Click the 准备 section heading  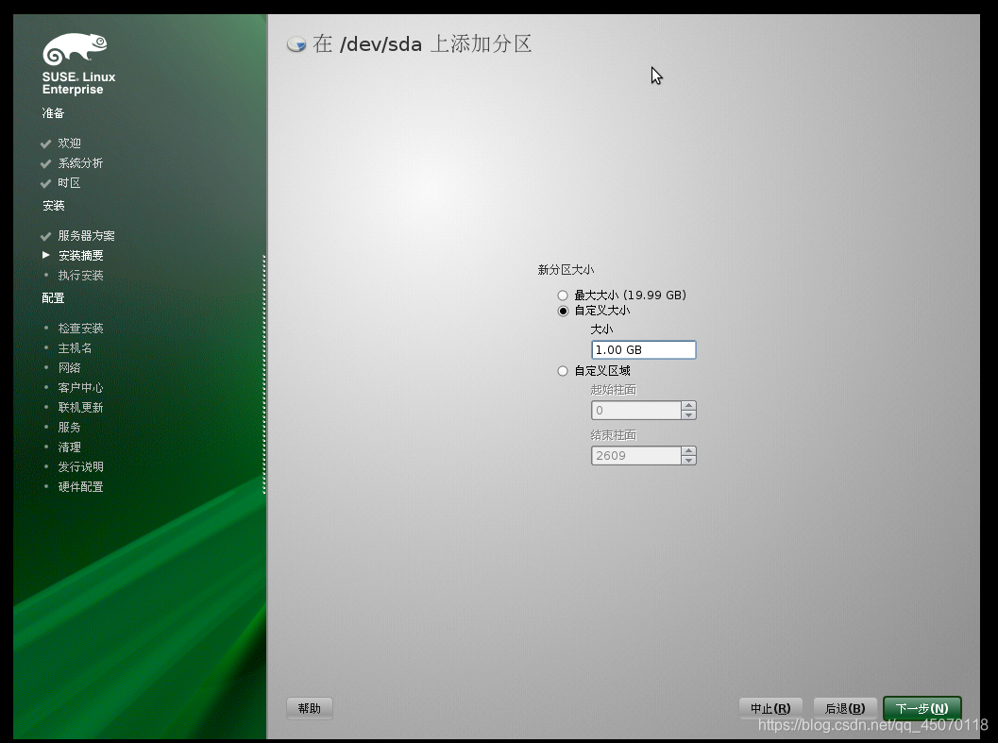[x=54, y=112]
